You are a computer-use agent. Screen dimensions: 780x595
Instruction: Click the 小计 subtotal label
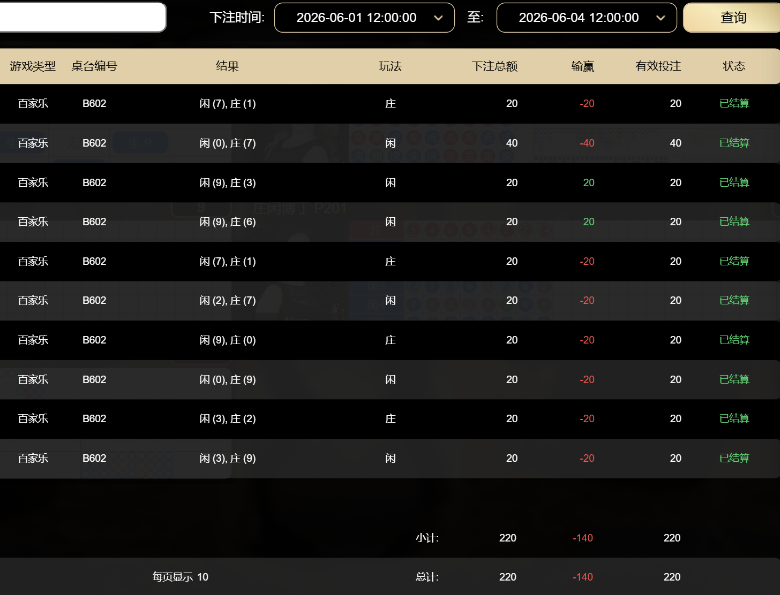(427, 538)
